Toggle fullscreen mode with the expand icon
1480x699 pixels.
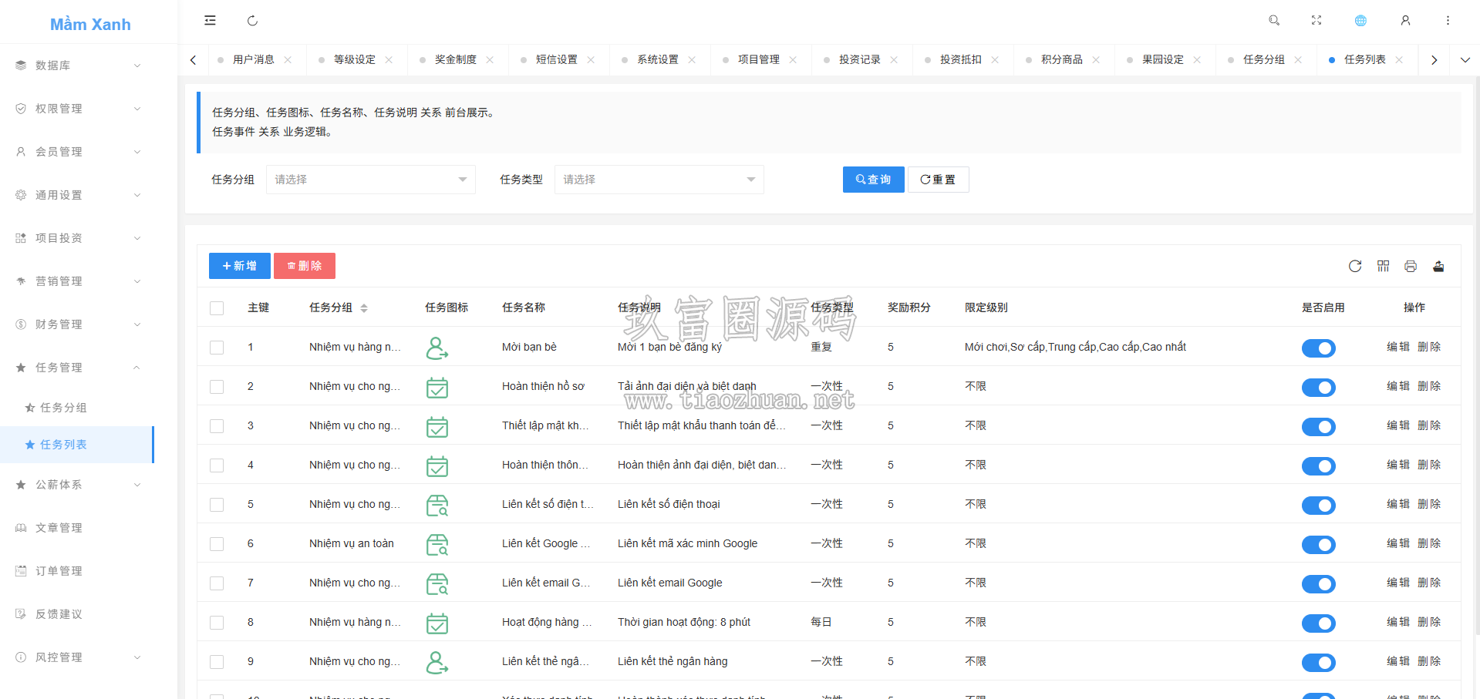[1316, 21]
